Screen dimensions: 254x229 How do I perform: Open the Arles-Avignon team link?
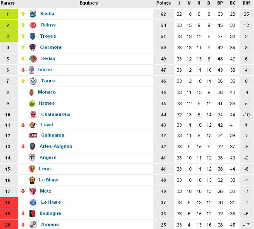pos(56,147)
